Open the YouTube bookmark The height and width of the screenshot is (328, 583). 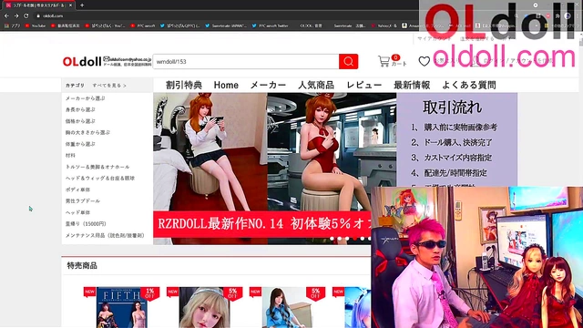point(36,26)
